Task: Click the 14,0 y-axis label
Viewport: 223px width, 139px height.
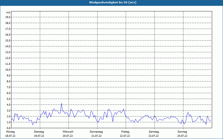Action: coord(8,46)
